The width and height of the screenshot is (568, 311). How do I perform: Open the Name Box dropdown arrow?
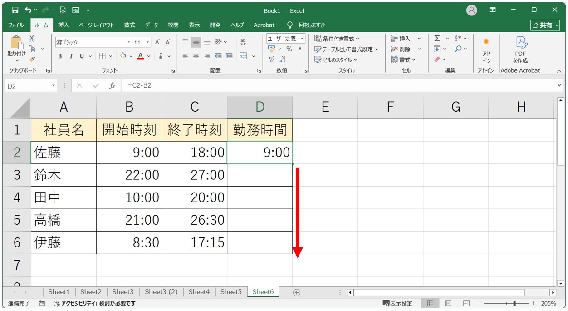click(x=54, y=85)
